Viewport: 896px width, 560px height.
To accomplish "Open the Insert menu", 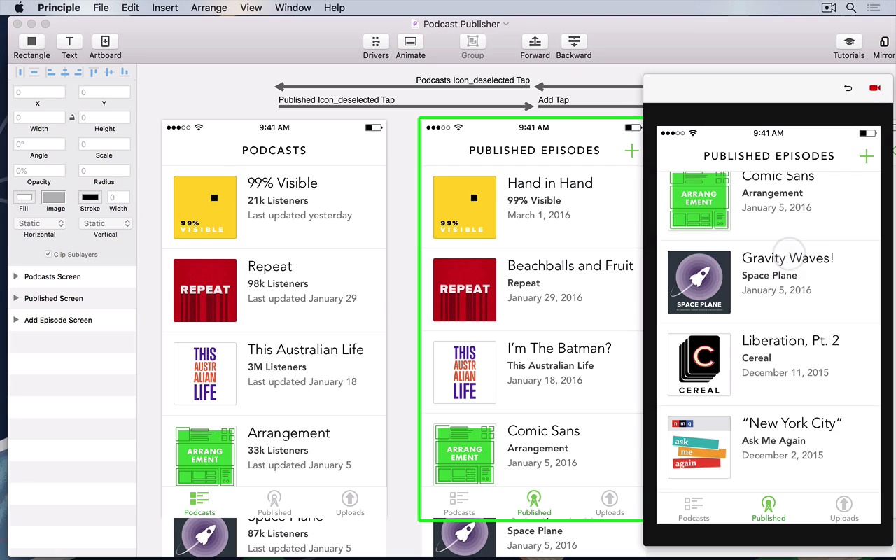I will coord(164,8).
